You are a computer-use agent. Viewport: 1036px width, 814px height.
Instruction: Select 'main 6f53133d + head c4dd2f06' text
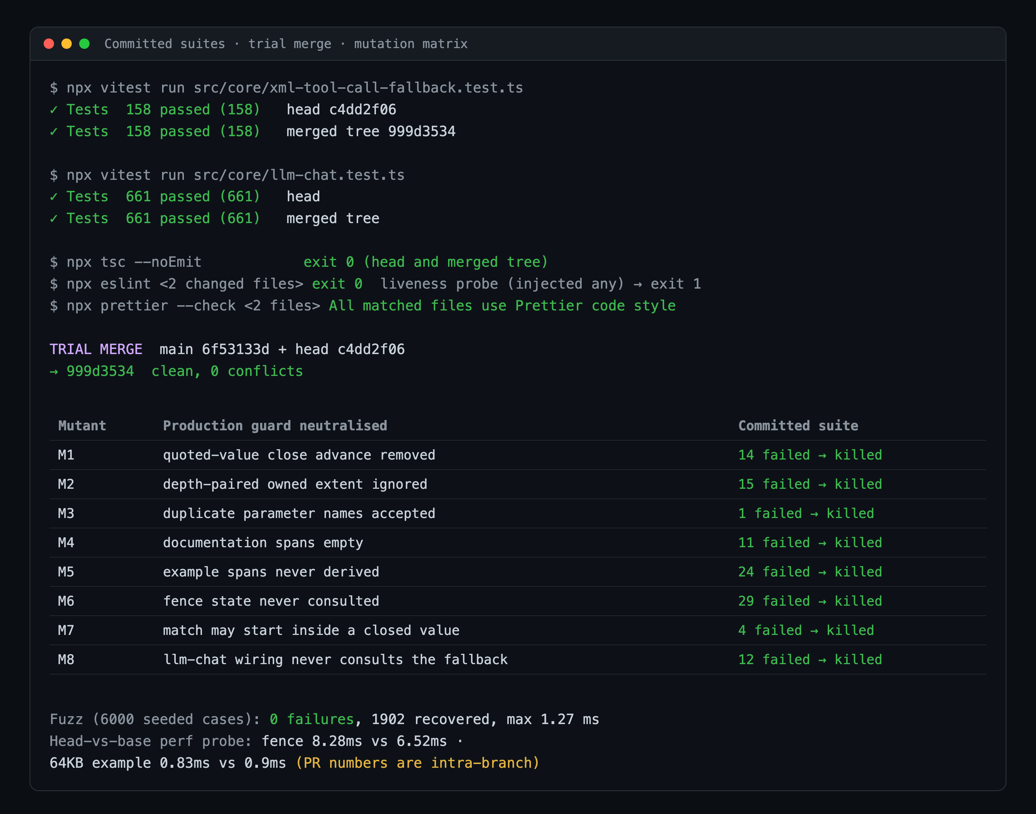pyautogui.click(x=282, y=349)
